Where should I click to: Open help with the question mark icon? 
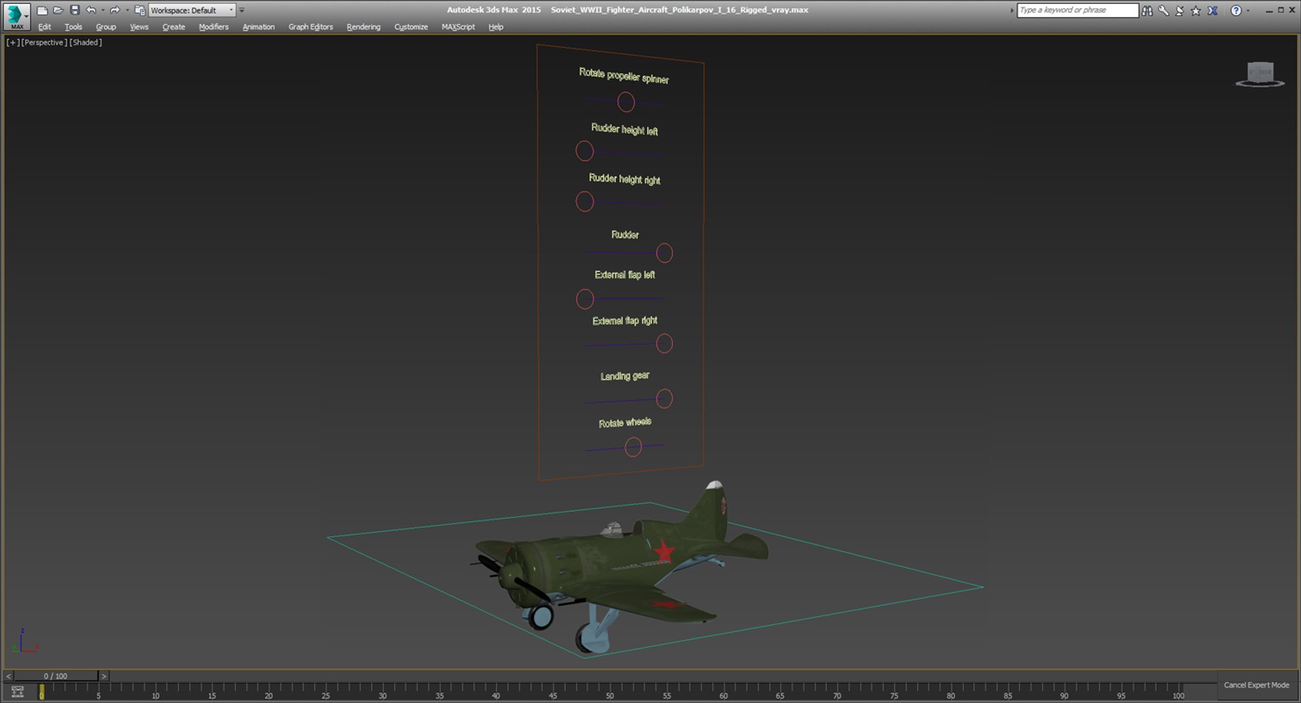coord(1236,10)
